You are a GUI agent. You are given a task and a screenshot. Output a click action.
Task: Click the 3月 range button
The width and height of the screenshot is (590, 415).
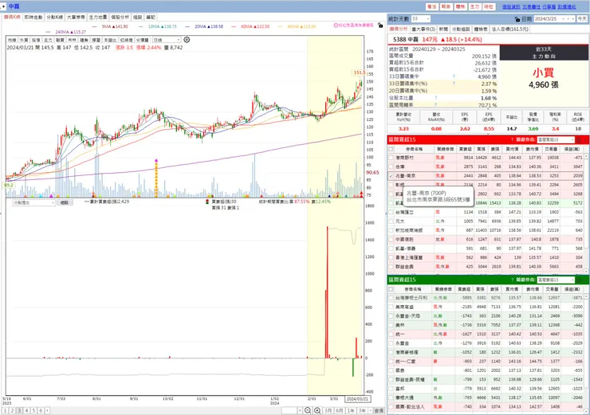pos(328,411)
